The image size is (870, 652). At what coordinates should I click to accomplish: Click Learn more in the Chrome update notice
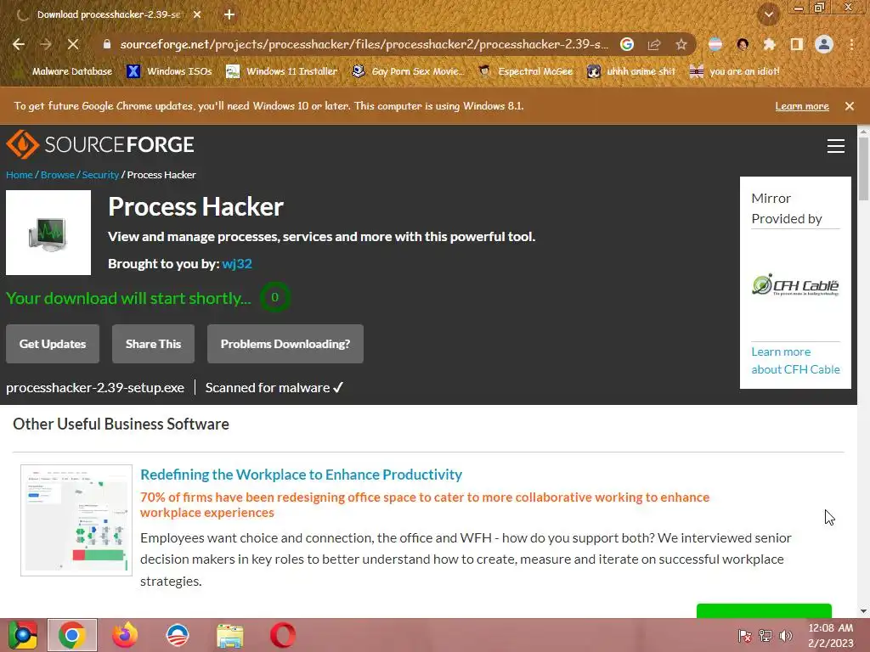(x=802, y=106)
